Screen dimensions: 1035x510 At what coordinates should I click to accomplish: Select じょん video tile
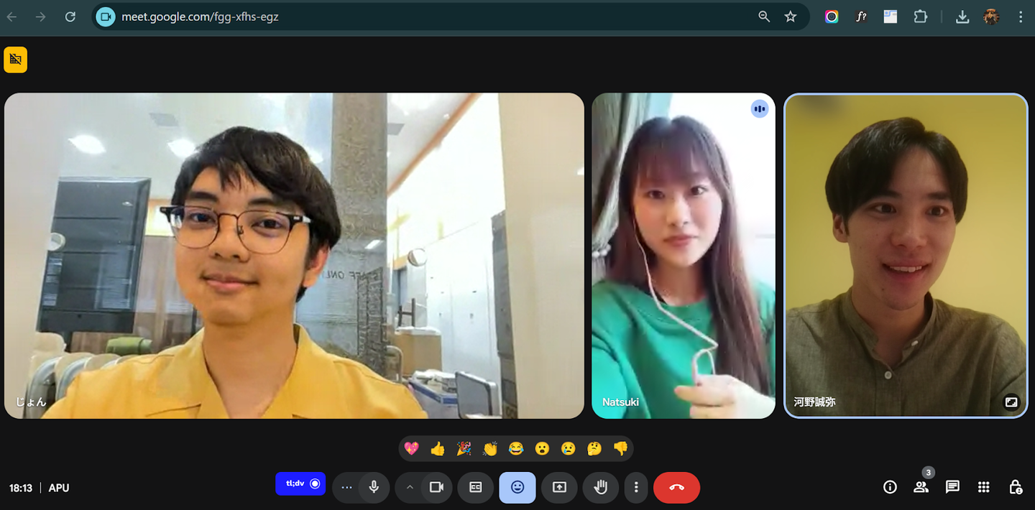coord(294,256)
